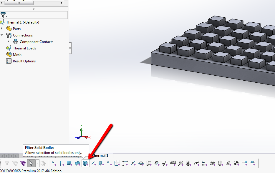
Task: Click into the study tree filter field
Action: coord(38,15)
